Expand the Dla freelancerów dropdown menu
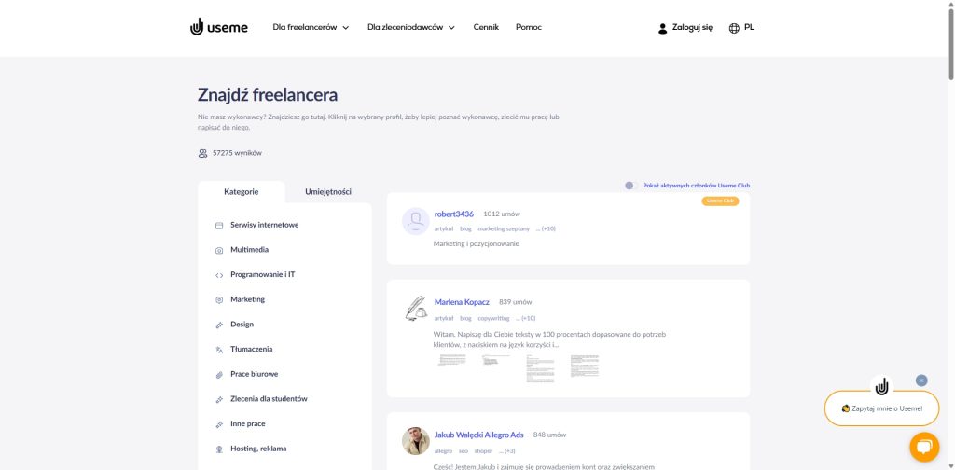The image size is (955, 470). point(311,28)
